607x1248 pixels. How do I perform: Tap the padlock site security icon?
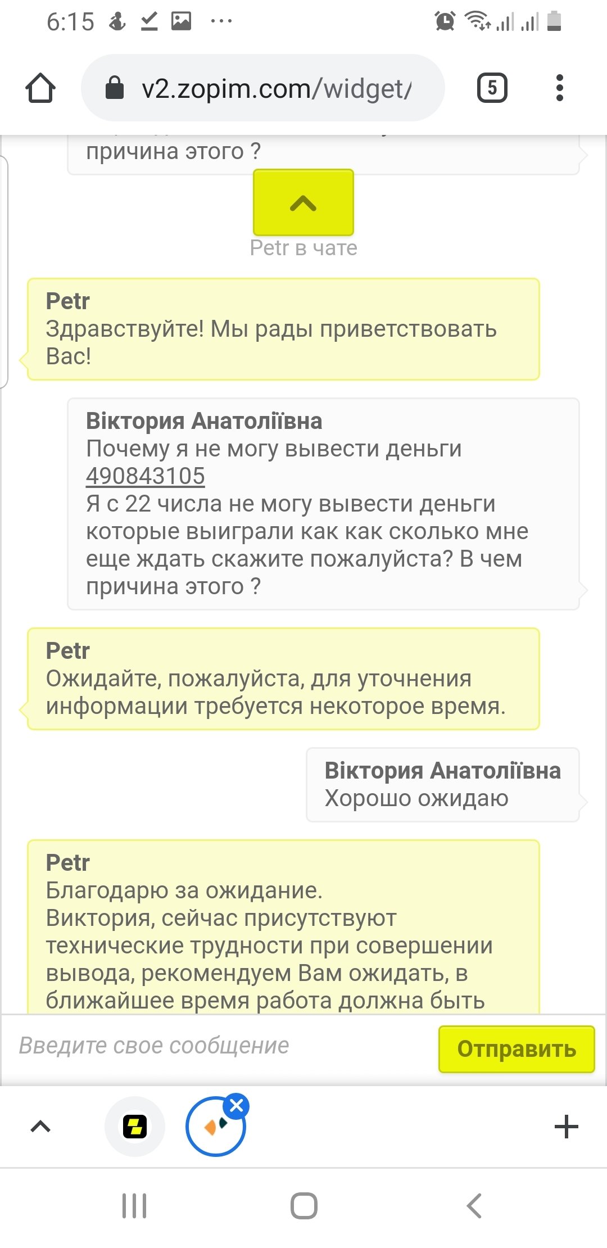tap(115, 88)
